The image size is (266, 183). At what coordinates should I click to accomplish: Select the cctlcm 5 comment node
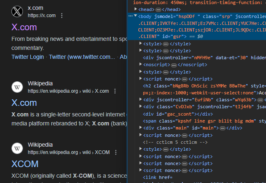click(x=175, y=143)
